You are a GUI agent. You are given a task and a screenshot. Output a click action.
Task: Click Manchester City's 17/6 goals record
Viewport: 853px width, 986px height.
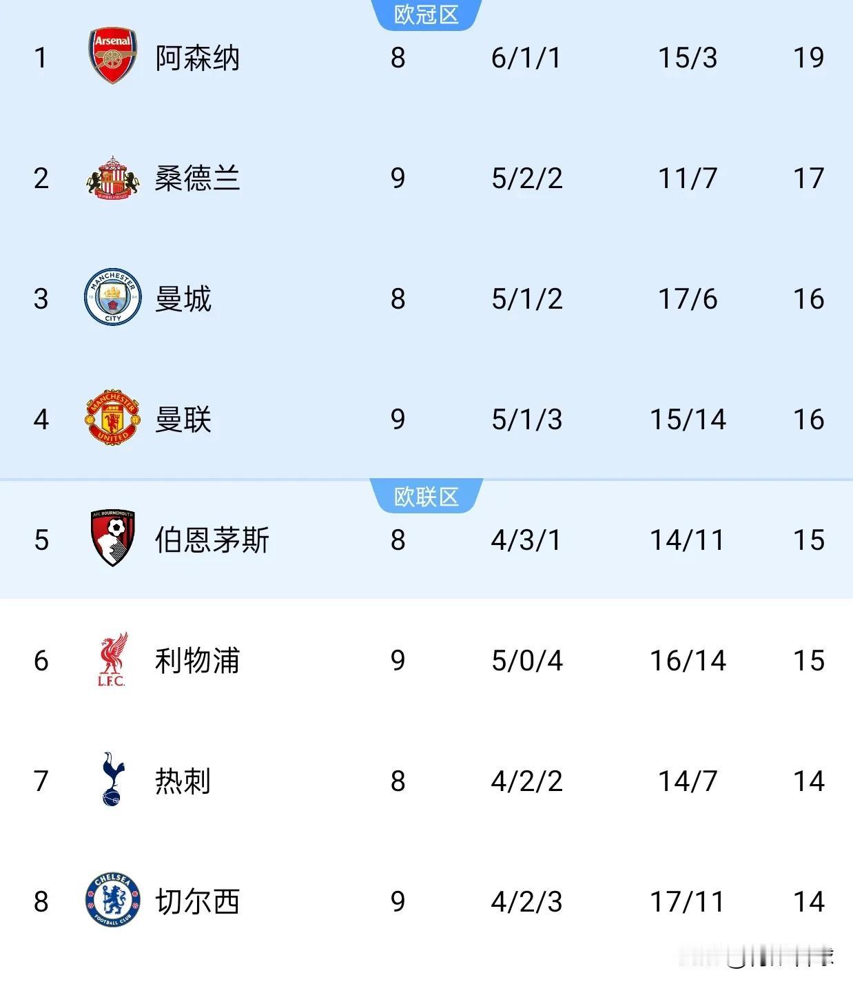[688, 299]
